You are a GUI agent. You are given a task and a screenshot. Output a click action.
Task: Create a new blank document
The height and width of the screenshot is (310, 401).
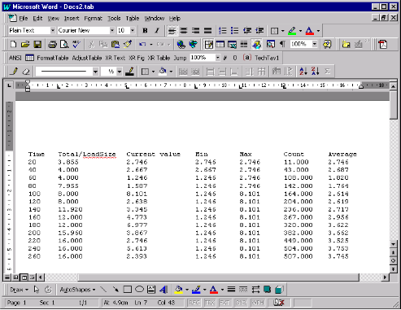pos(13,44)
